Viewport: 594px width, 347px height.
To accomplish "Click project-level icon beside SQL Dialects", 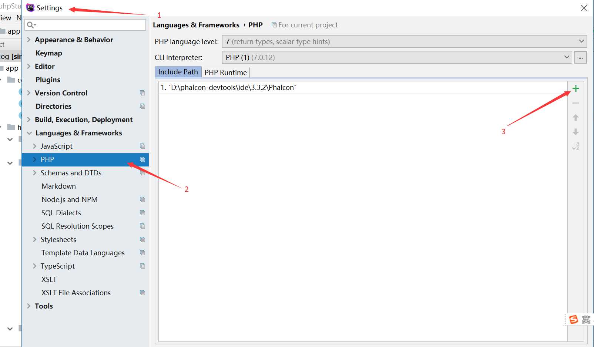I will 142,213.
